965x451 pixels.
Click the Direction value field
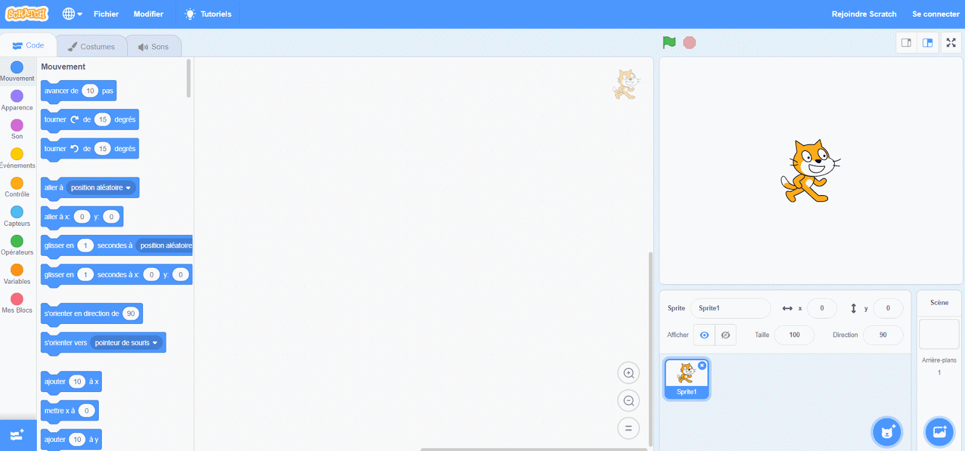883,335
